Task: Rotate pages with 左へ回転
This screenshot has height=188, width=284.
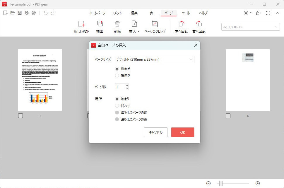Action: click(x=181, y=26)
